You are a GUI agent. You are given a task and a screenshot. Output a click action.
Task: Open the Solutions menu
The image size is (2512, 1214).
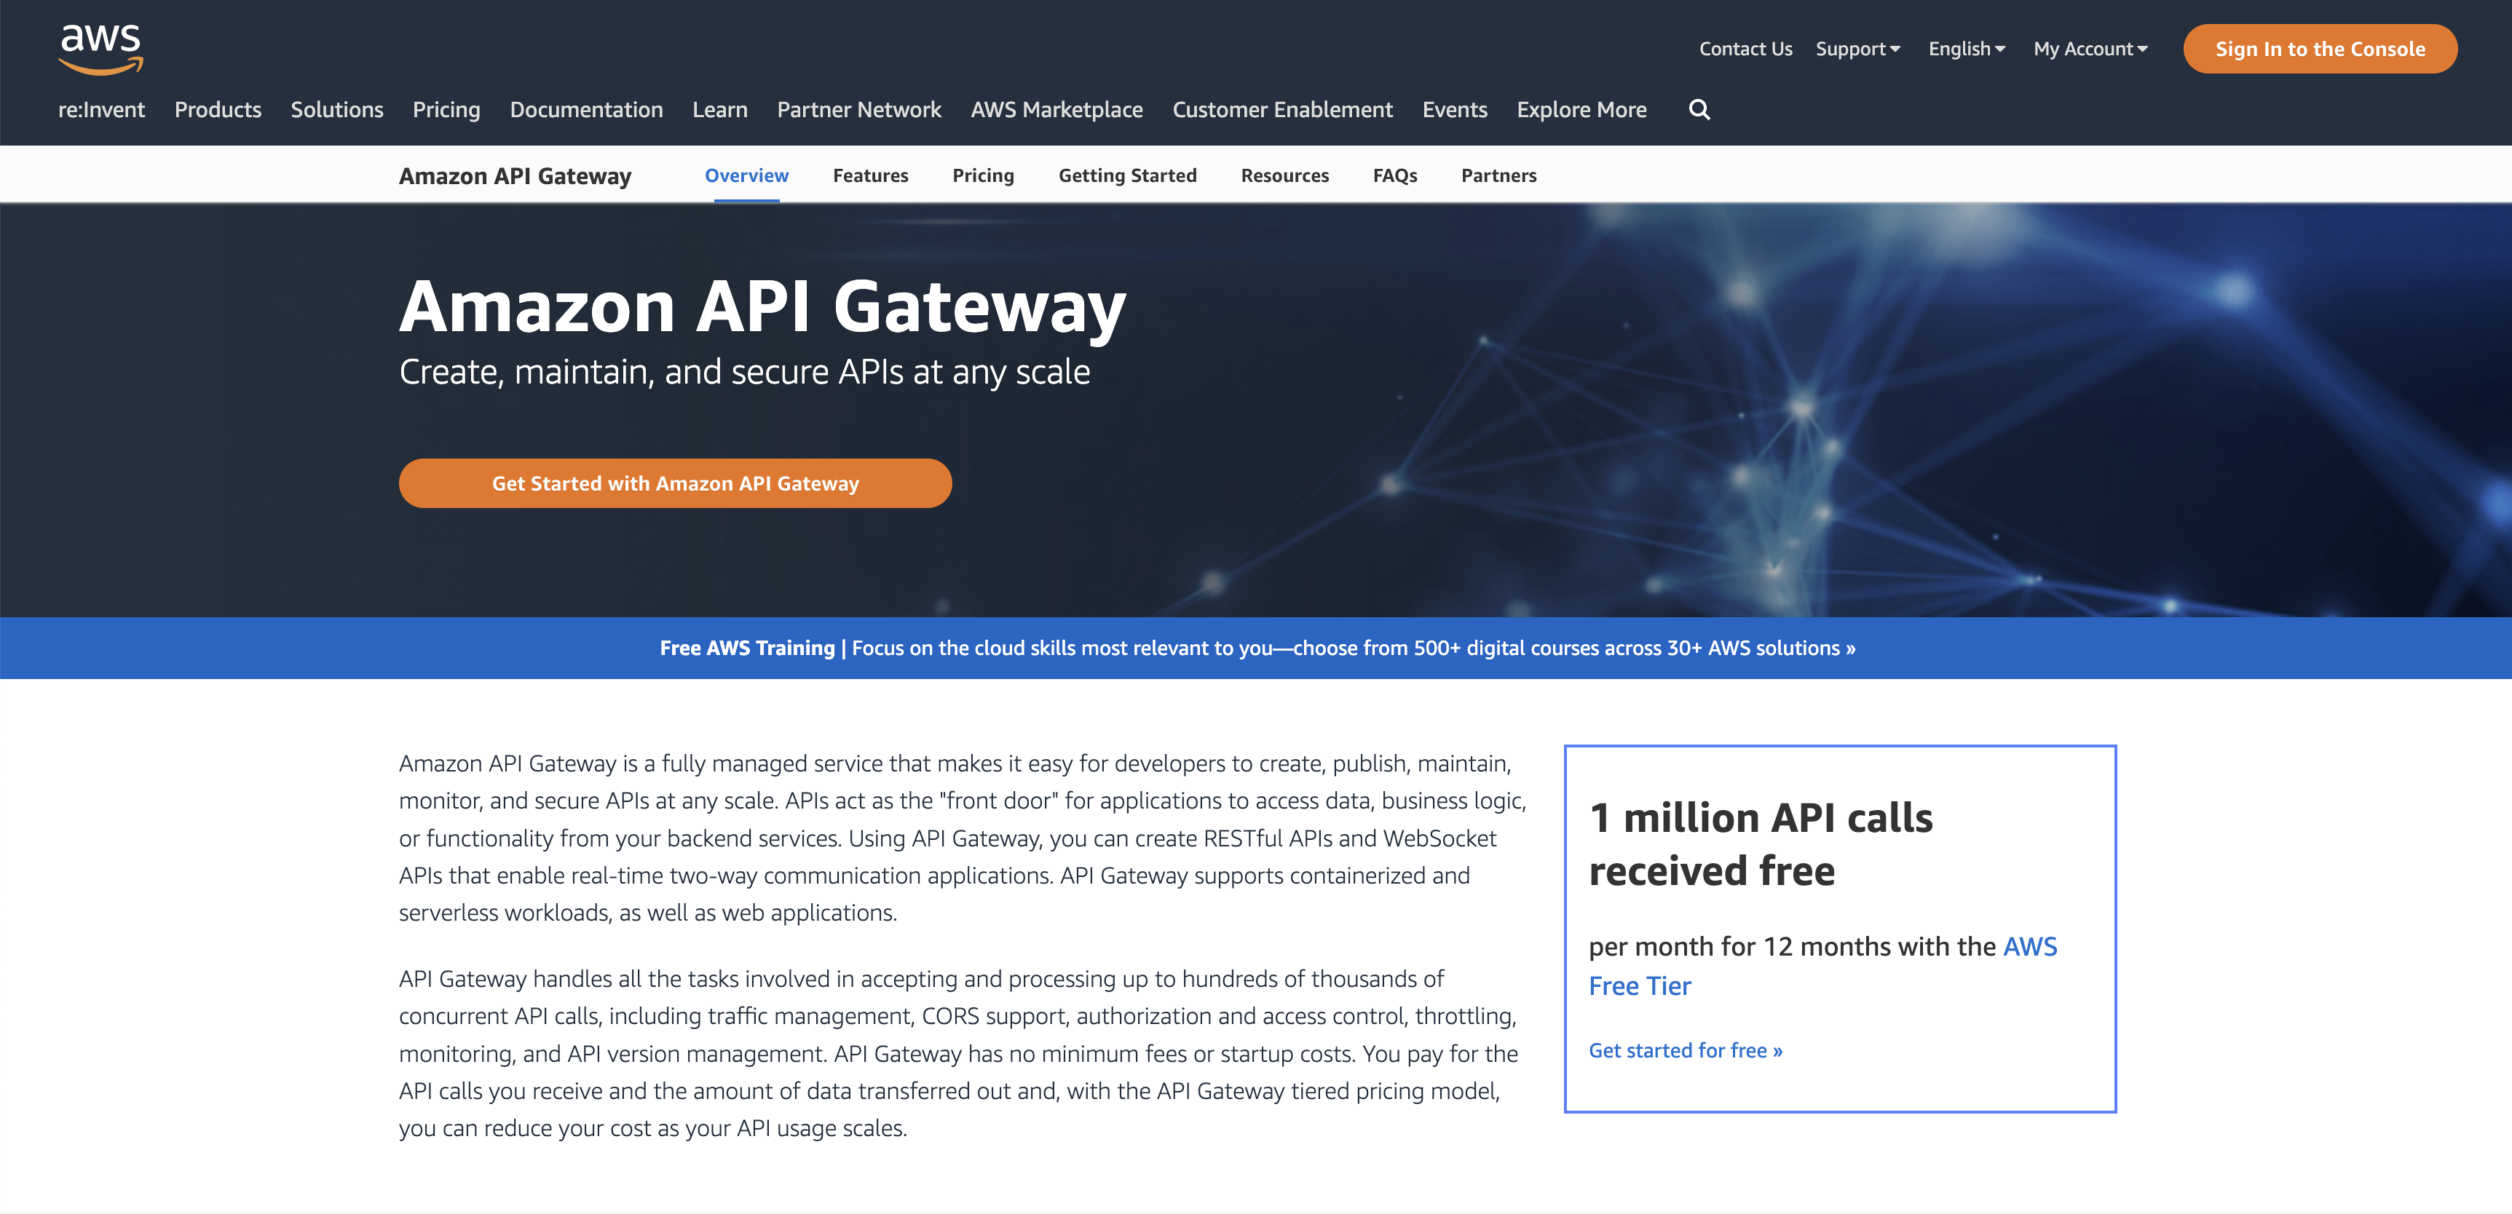point(336,109)
